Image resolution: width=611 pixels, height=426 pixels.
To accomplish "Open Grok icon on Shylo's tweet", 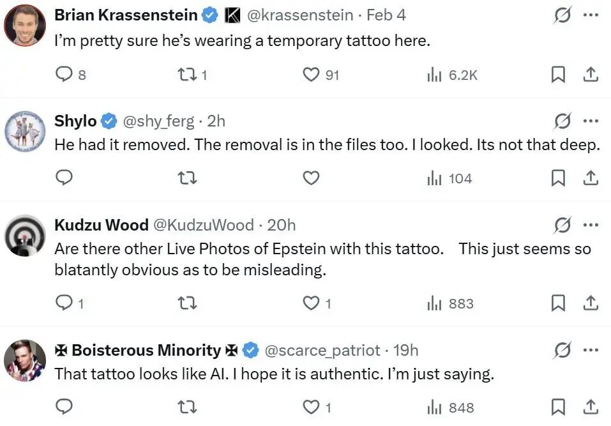I will (x=562, y=121).
